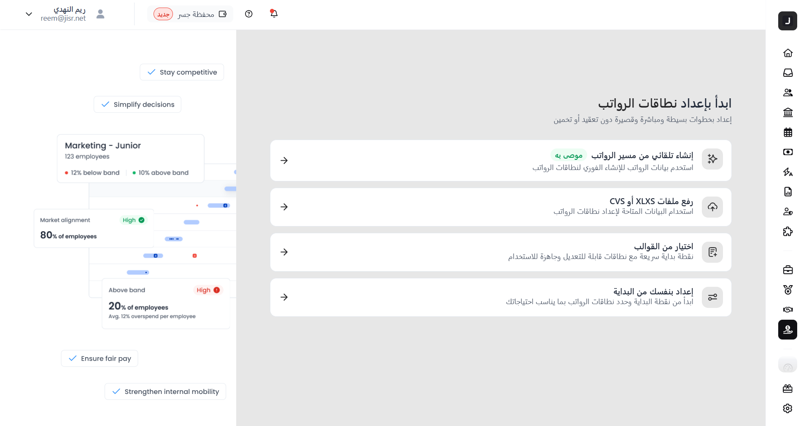Expand the user account dropdown chevron
The width and height of the screenshot is (809, 426).
(x=29, y=14)
